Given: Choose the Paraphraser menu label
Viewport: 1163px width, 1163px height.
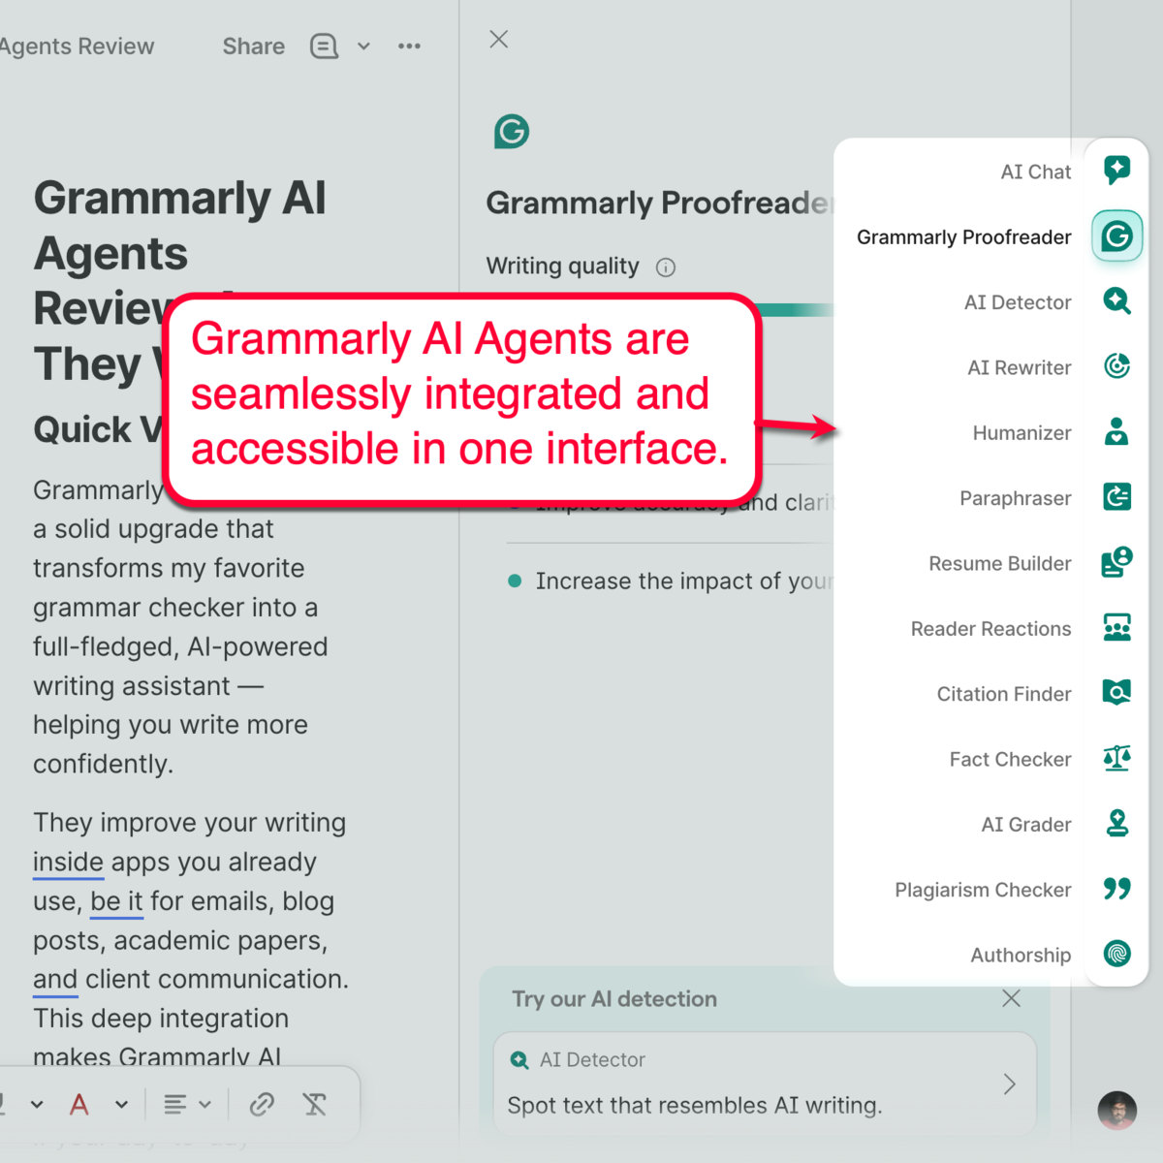Looking at the screenshot, I should pyautogui.click(x=1015, y=498).
